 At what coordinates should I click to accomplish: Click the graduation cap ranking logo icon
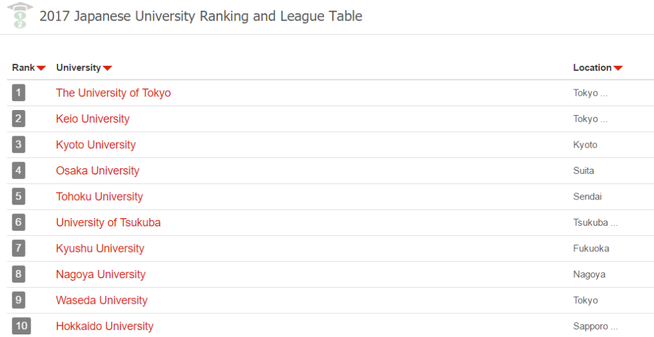click(x=20, y=15)
